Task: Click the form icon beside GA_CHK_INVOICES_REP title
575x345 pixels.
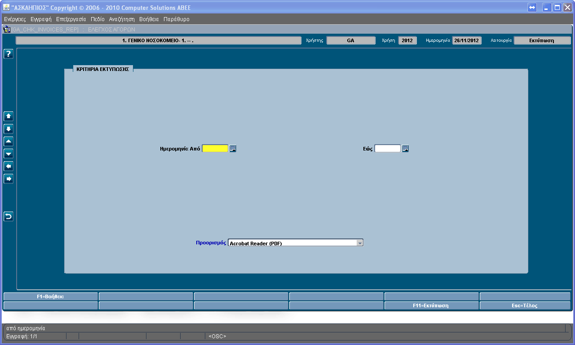Action: tap(7, 30)
